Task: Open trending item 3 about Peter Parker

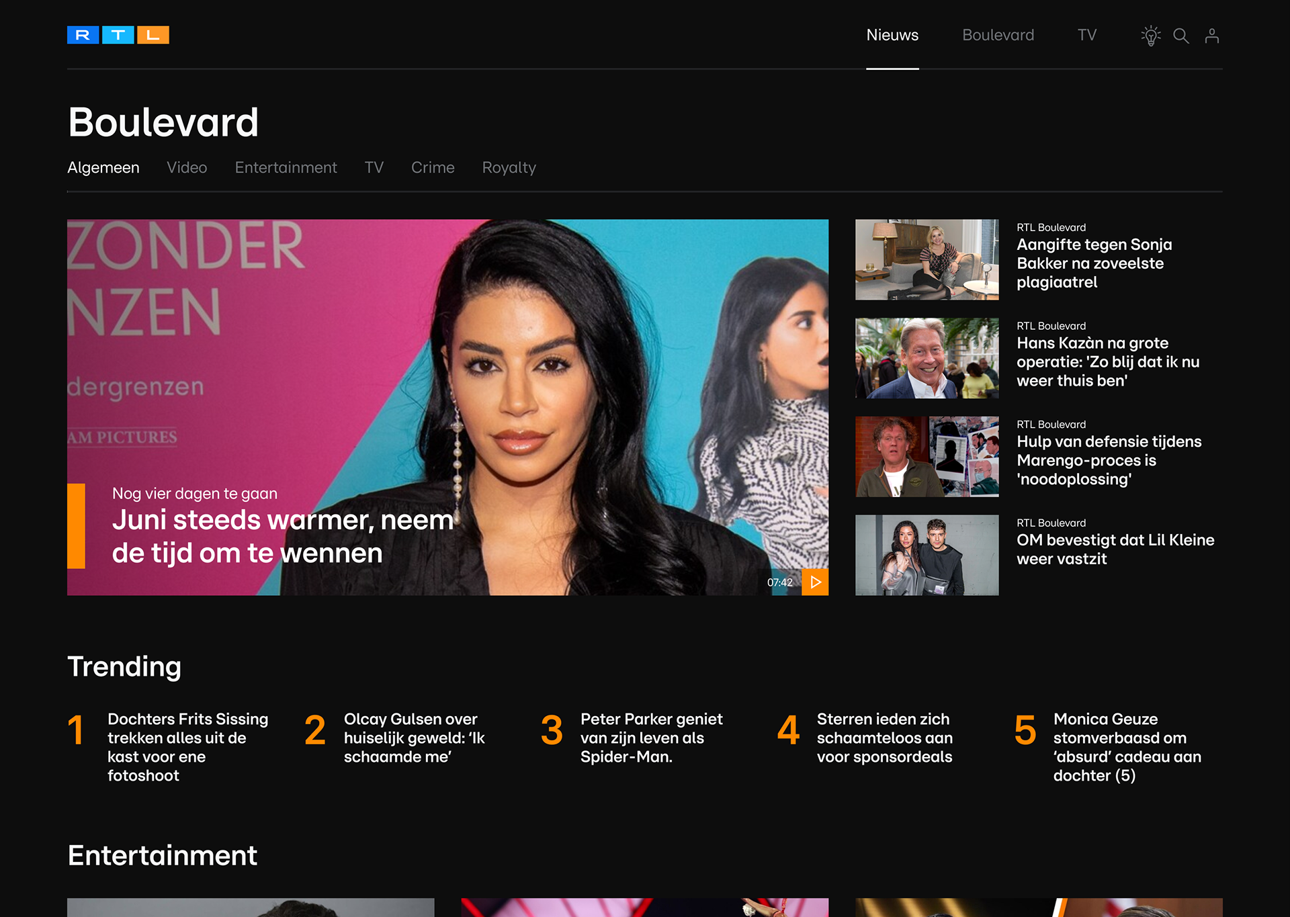Action: coord(651,737)
